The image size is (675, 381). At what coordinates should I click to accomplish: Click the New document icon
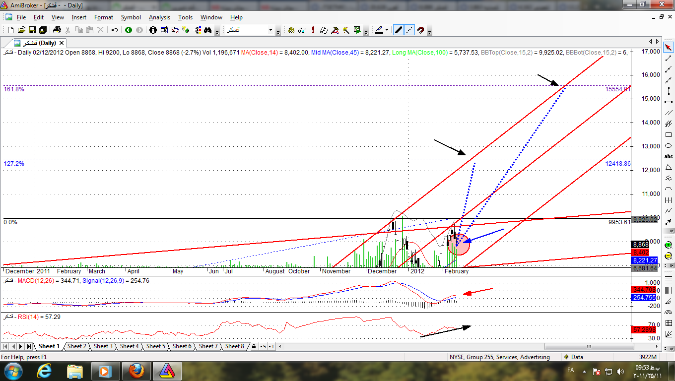[10, 30]
